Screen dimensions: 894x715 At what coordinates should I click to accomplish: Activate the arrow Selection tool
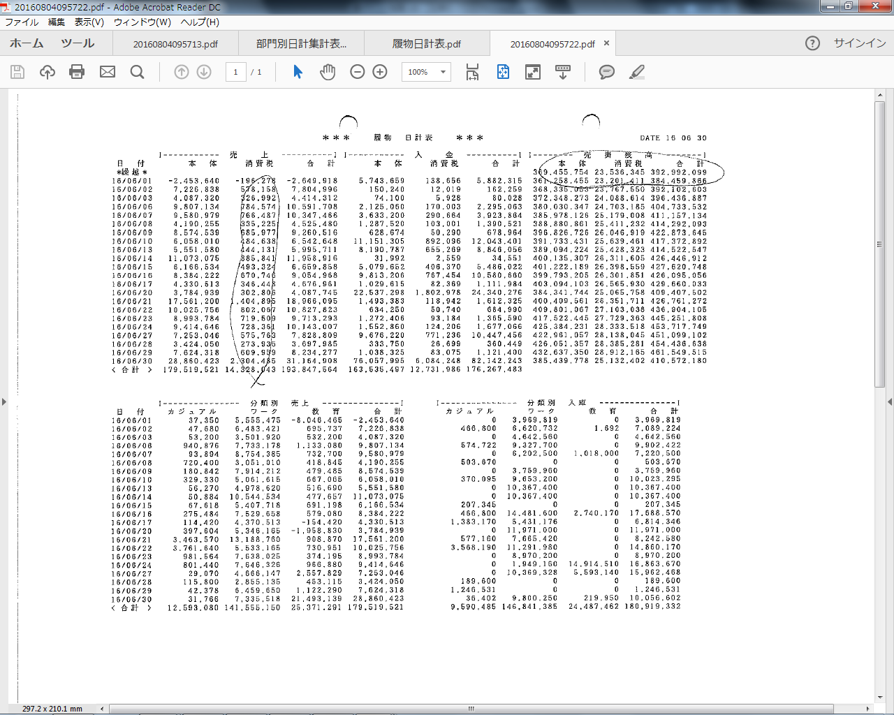pos(298,72)
